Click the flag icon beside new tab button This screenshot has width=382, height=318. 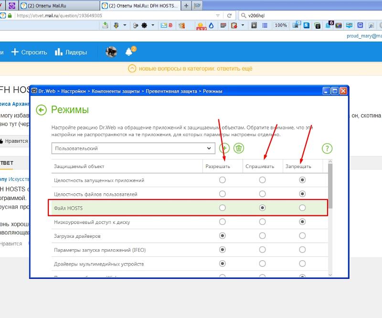(x=197, y=6)
